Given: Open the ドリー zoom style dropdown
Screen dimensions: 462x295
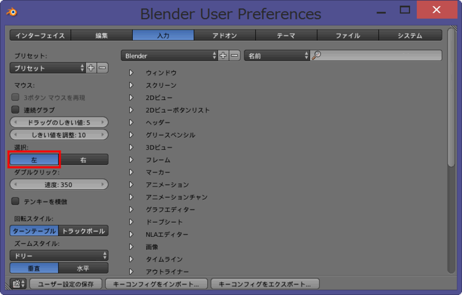Looking at the screenshot, I should click(59, 256).
